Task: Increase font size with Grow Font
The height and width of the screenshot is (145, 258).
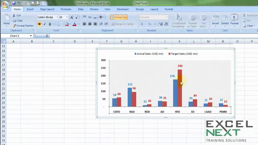Action: [x=72, y=17]
